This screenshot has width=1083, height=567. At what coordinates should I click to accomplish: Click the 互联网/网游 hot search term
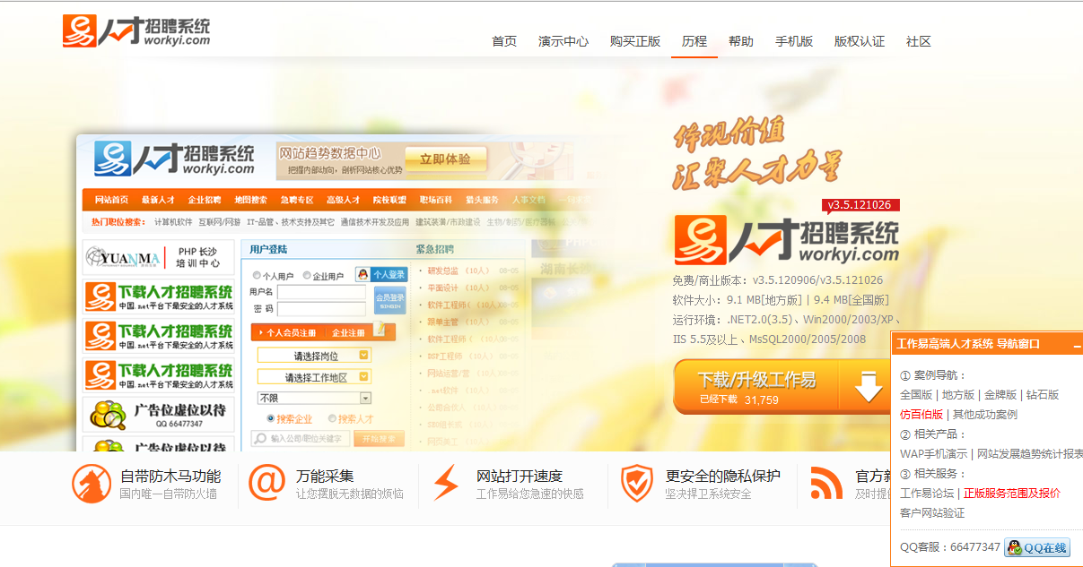pos(219,222)
